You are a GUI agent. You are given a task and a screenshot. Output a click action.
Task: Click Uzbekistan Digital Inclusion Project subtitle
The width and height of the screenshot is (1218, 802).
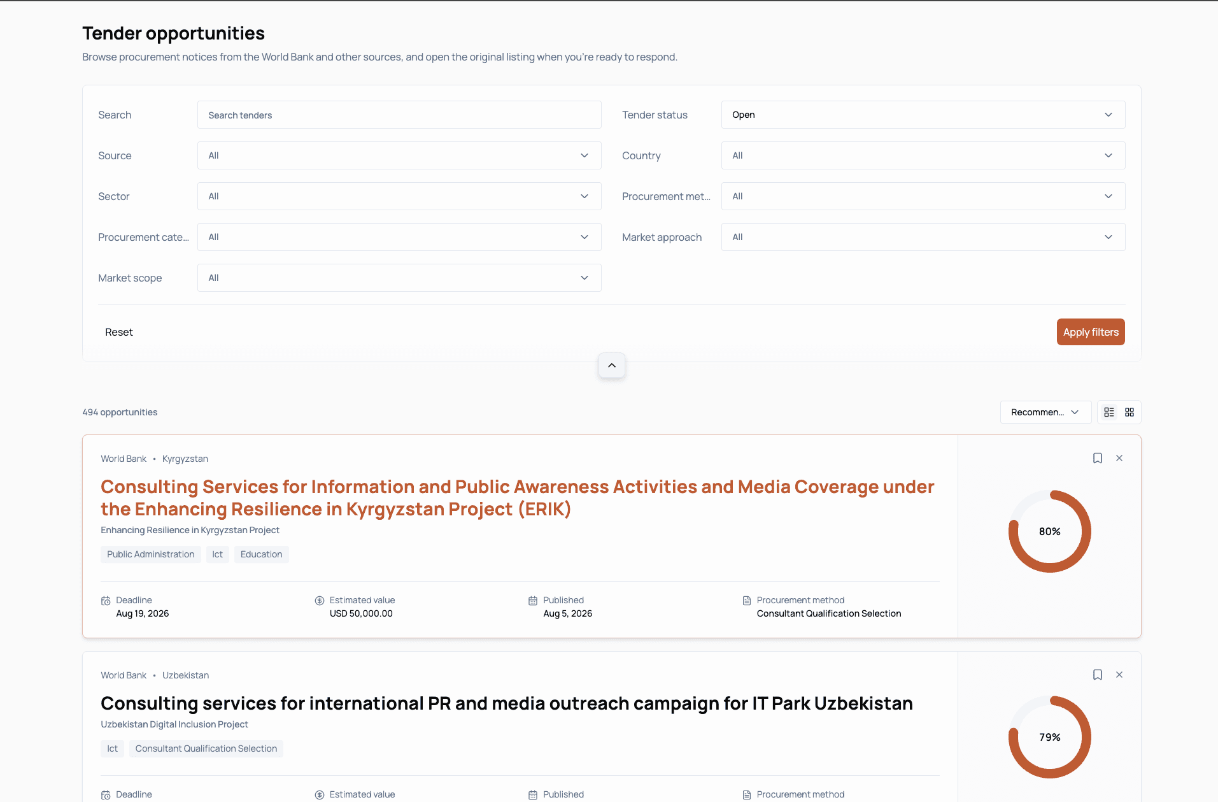tap(174, 724)
